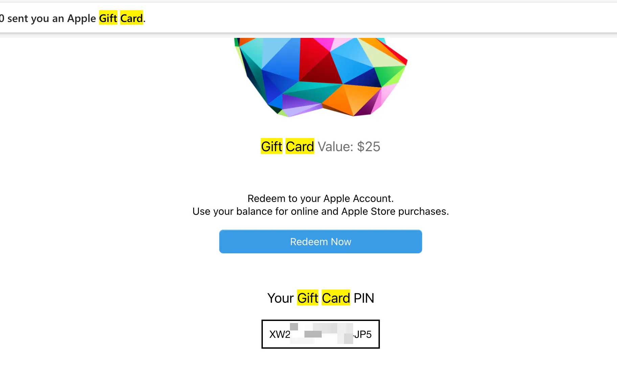This screenshot has width=617, height=370.
Task: Click the "XW2" start of the PIN
Action: pyautogui.click(x=279, y=334)
